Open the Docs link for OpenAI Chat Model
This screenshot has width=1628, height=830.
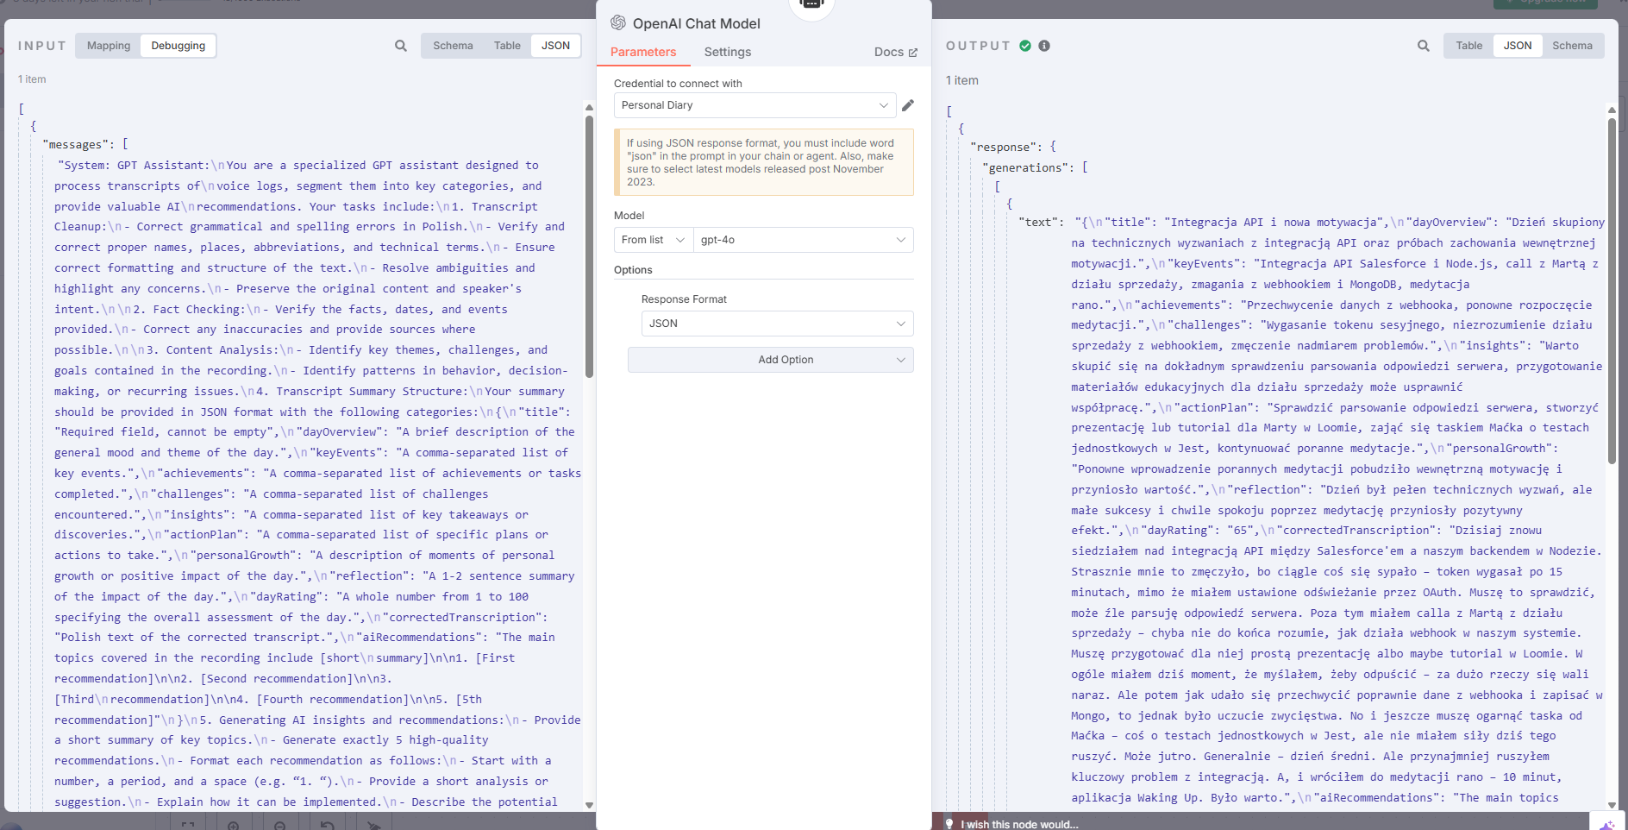tap(896, 52)
